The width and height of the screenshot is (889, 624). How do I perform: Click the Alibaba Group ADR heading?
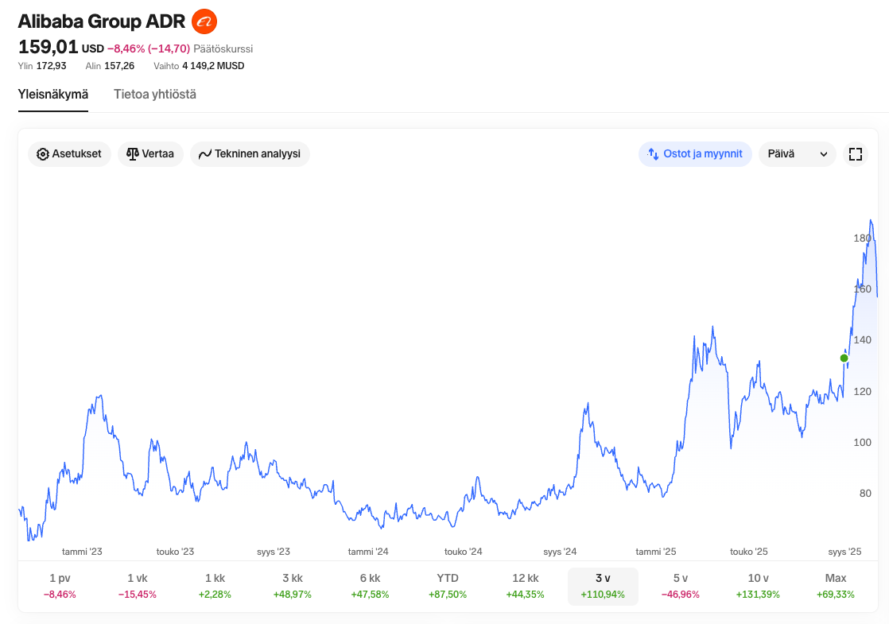pos(102,21)
